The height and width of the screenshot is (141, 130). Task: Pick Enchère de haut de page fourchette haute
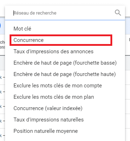[65, 74]
